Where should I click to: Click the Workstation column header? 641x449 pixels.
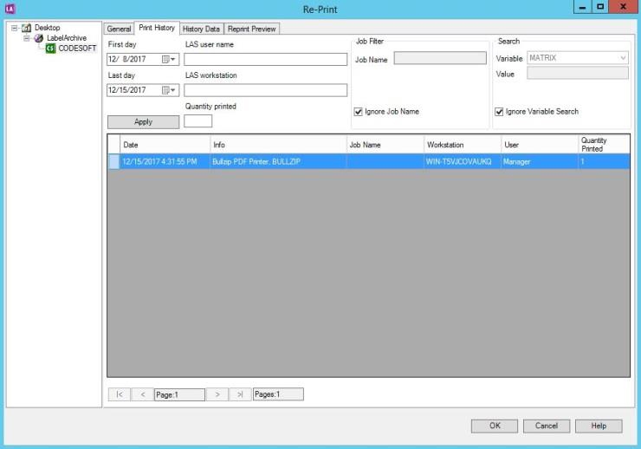[463, 145]
